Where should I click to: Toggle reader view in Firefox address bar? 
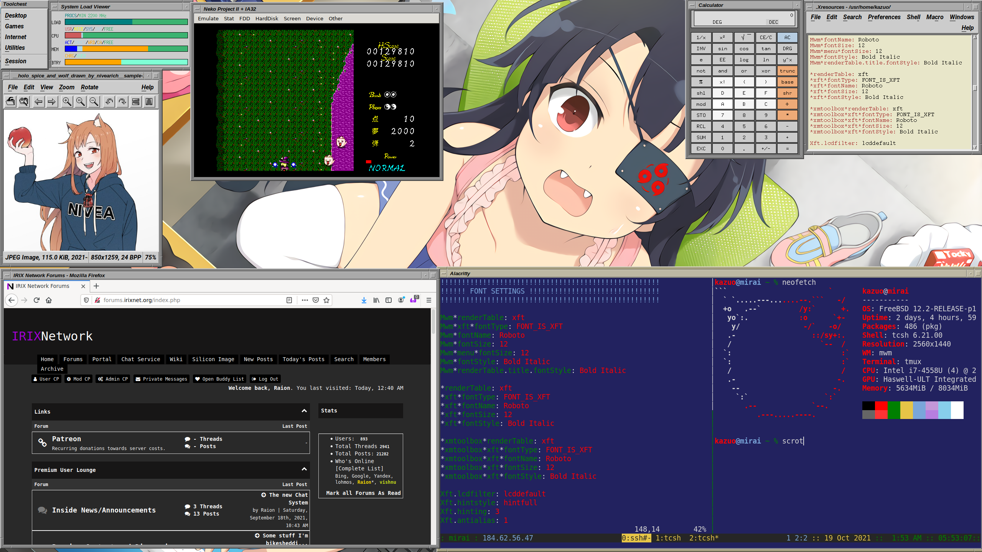point(289,300)
